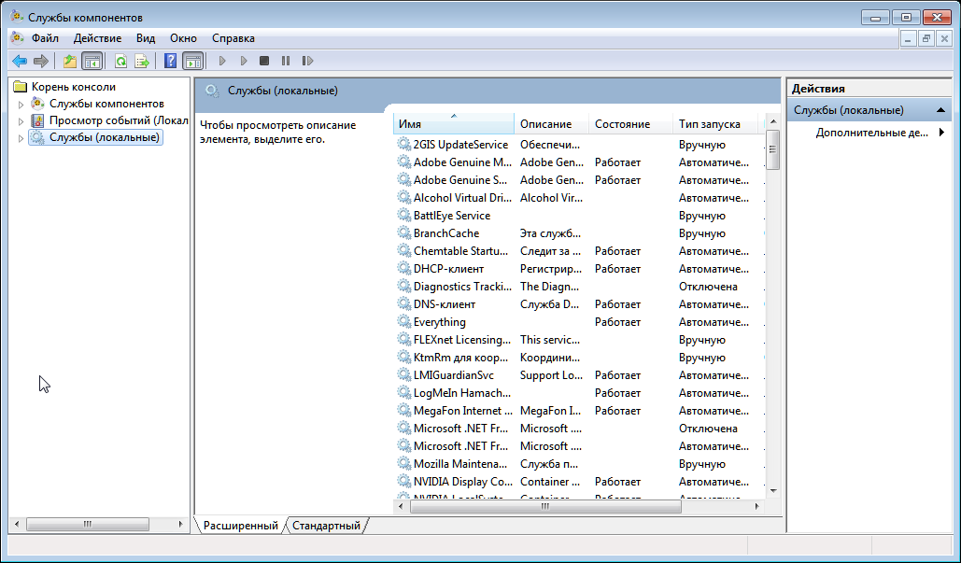Expand the Службы (локальные) tree node
The image size is (961, 563).
click(21, 138)
